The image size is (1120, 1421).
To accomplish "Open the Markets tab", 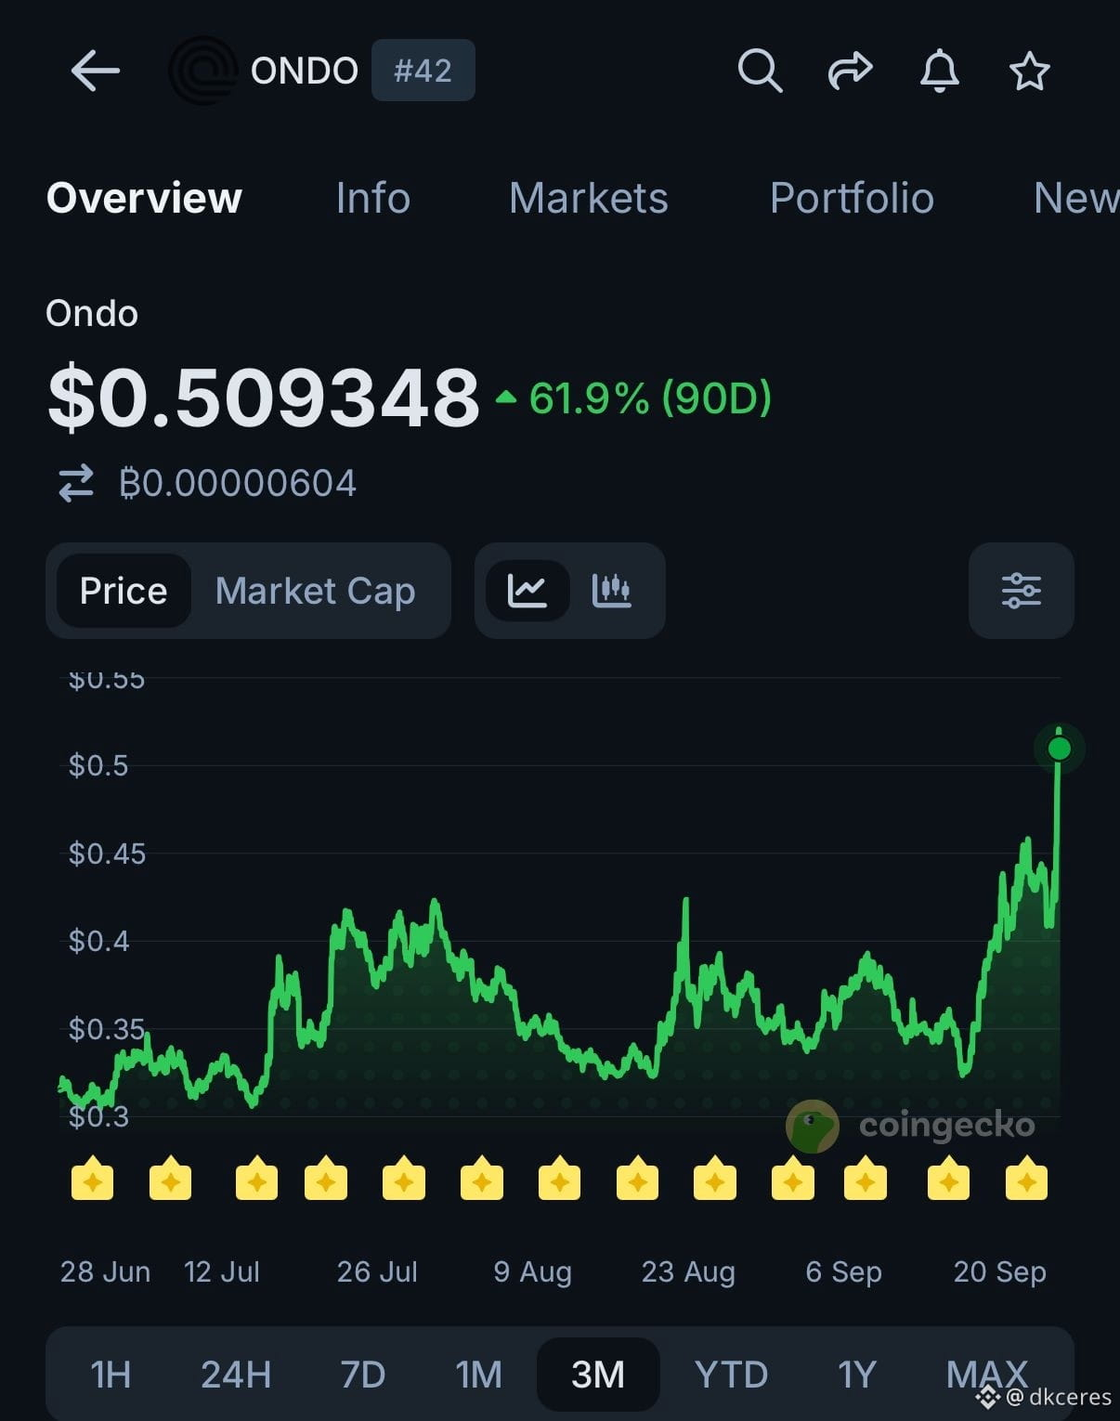I will pos(588,198).
